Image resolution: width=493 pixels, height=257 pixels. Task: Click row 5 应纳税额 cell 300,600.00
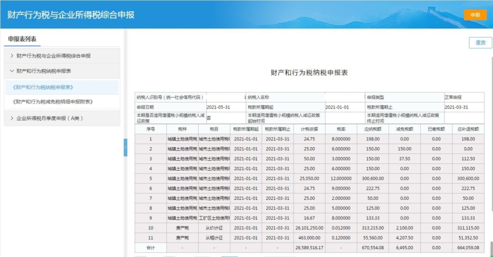pos(373,179)
